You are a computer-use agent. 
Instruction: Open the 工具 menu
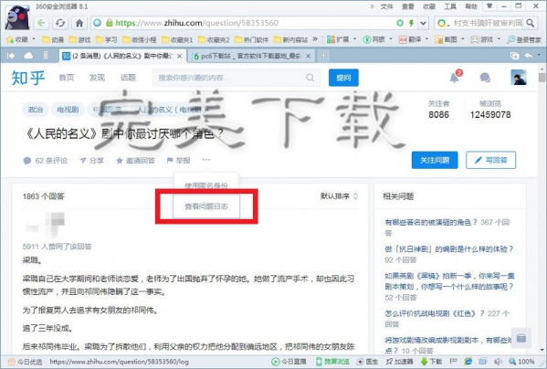tap(450, 6)
